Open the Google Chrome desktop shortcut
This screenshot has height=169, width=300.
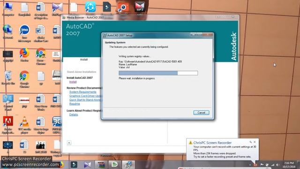coord(24,79)
